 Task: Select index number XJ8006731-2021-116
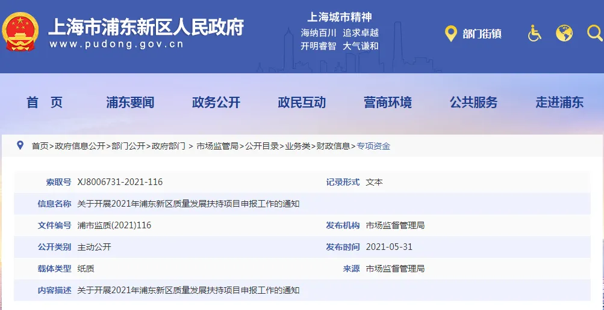point(120,181)
